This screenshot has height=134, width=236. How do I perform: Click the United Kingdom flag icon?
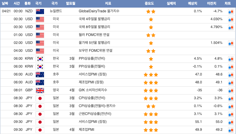pyautogui.click(x=40, y=90)
